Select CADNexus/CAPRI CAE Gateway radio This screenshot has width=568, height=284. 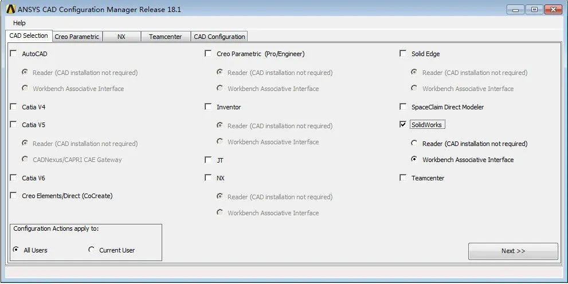click(25, 159)
